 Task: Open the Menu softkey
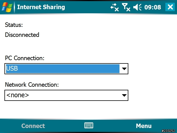click(x=144, y=126)
